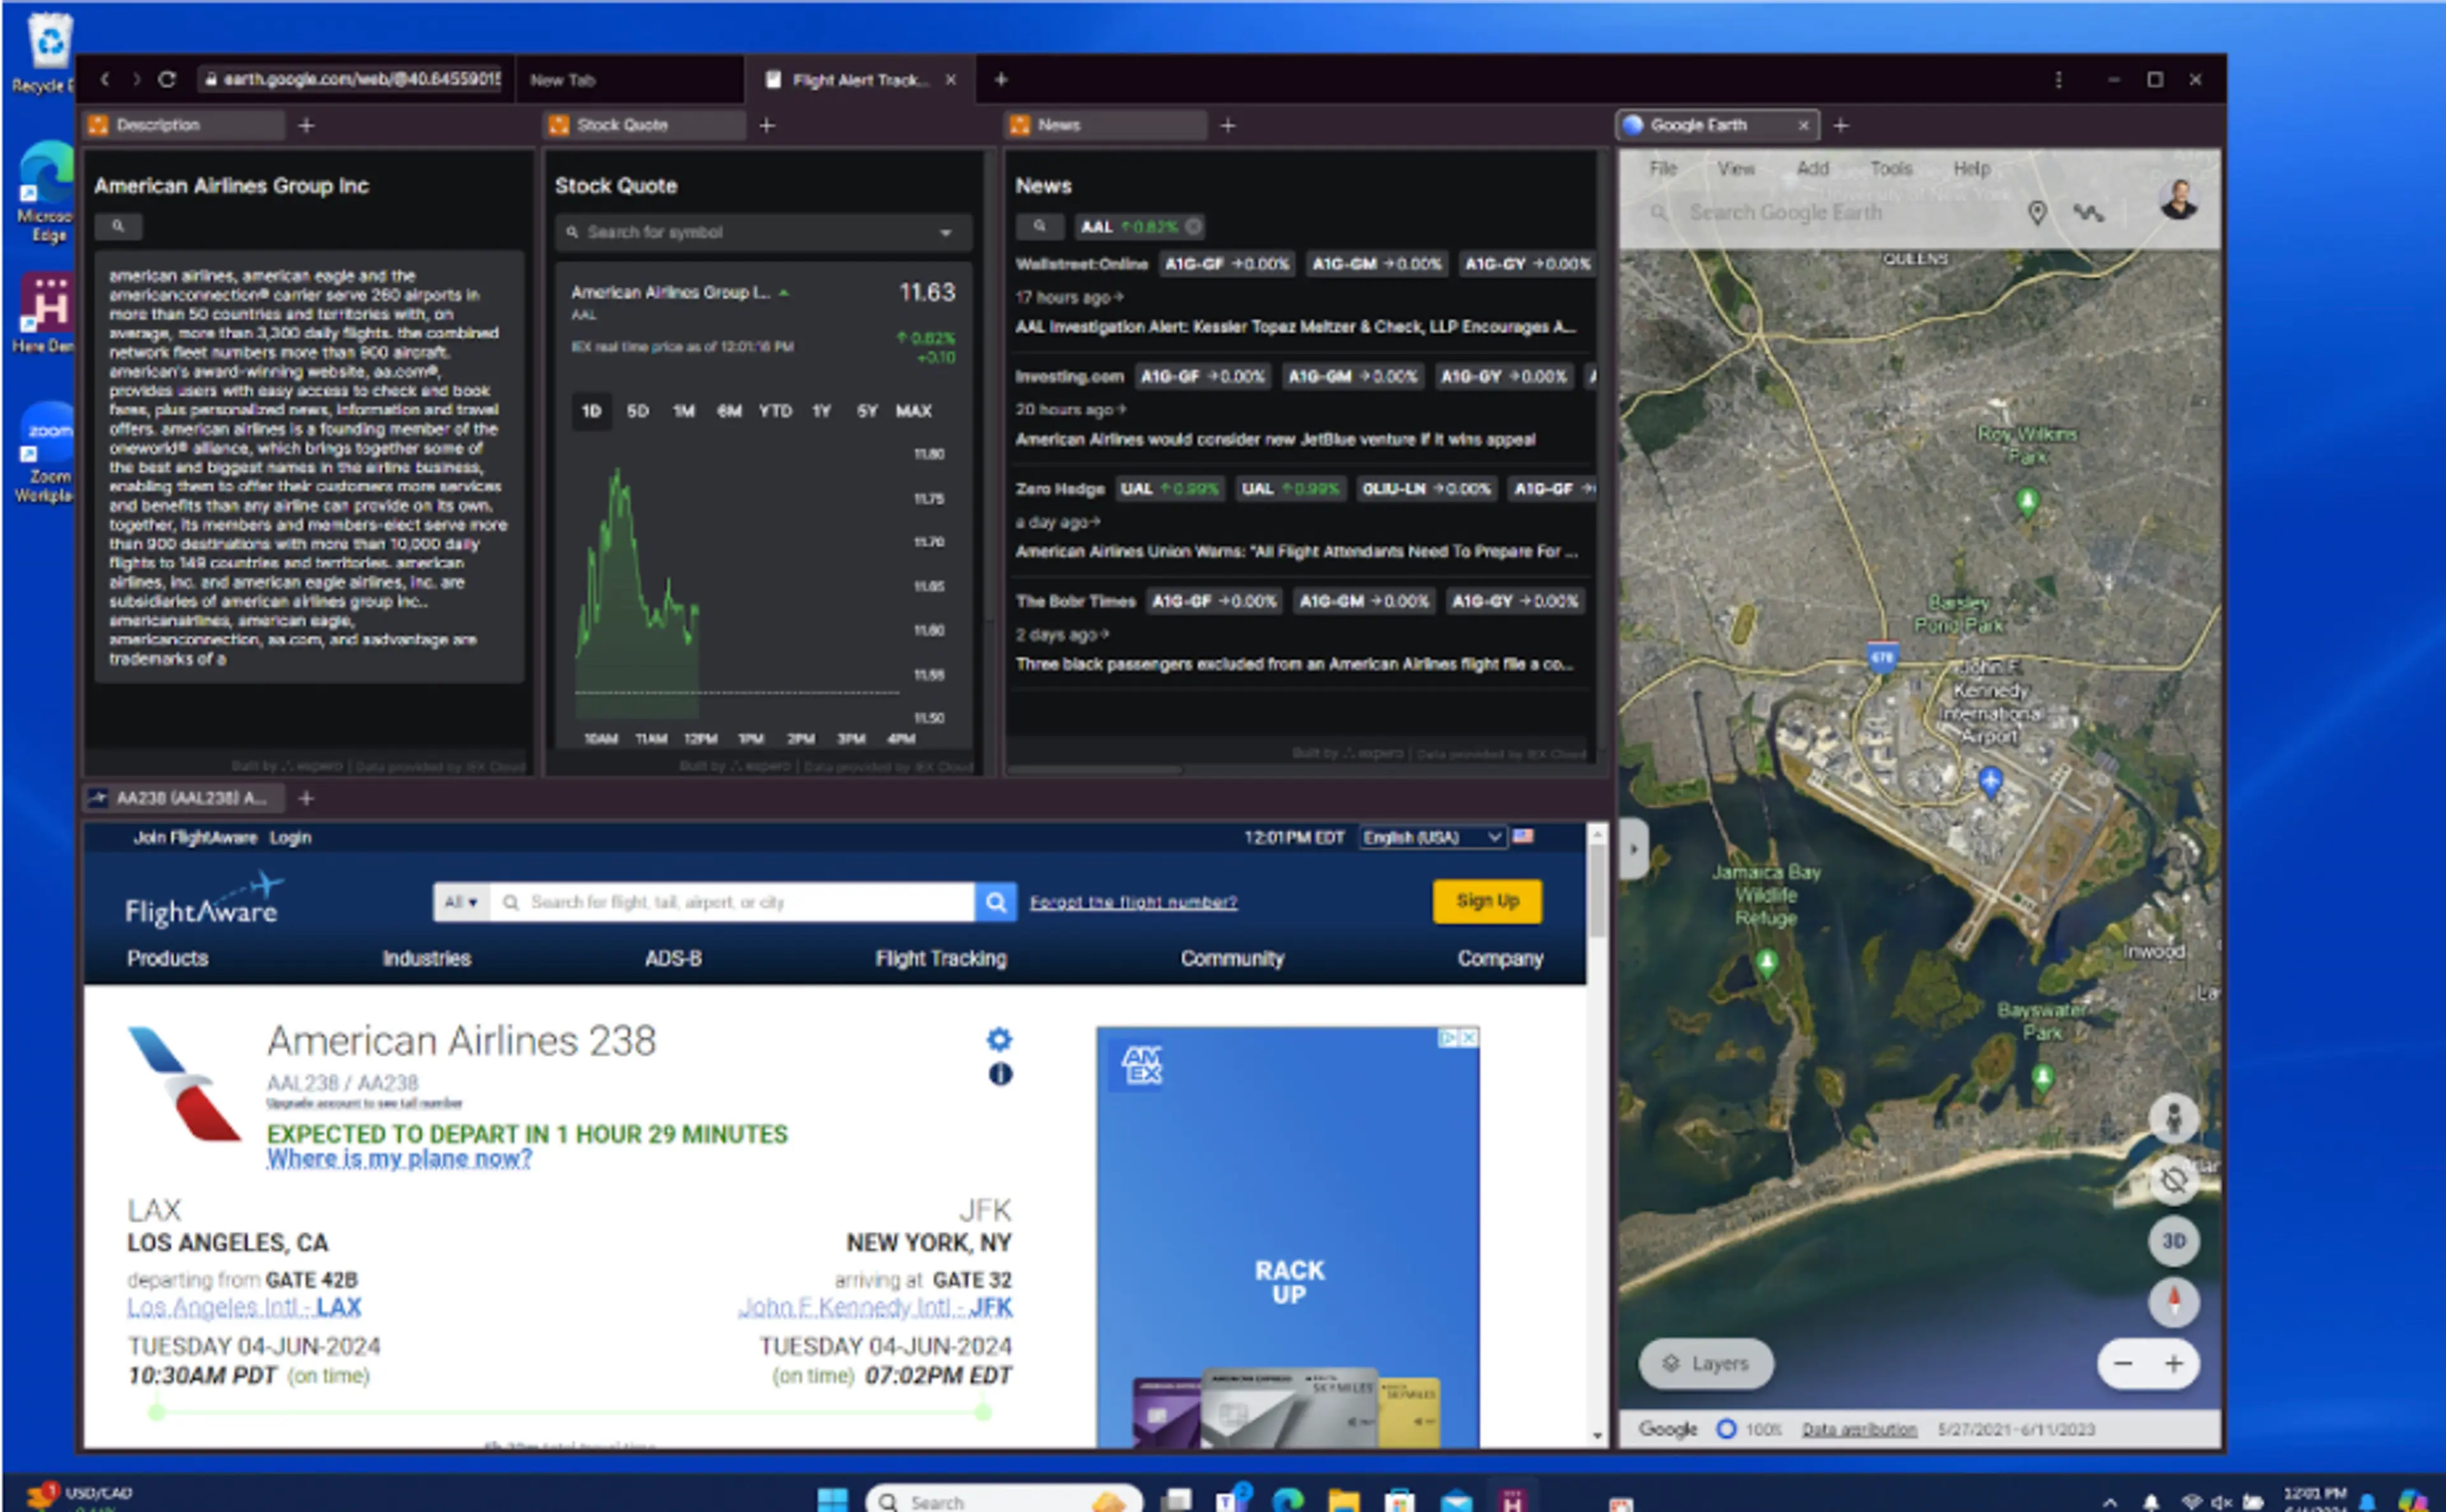Click the measure distance tool icon

click(x=2088, y=213)
